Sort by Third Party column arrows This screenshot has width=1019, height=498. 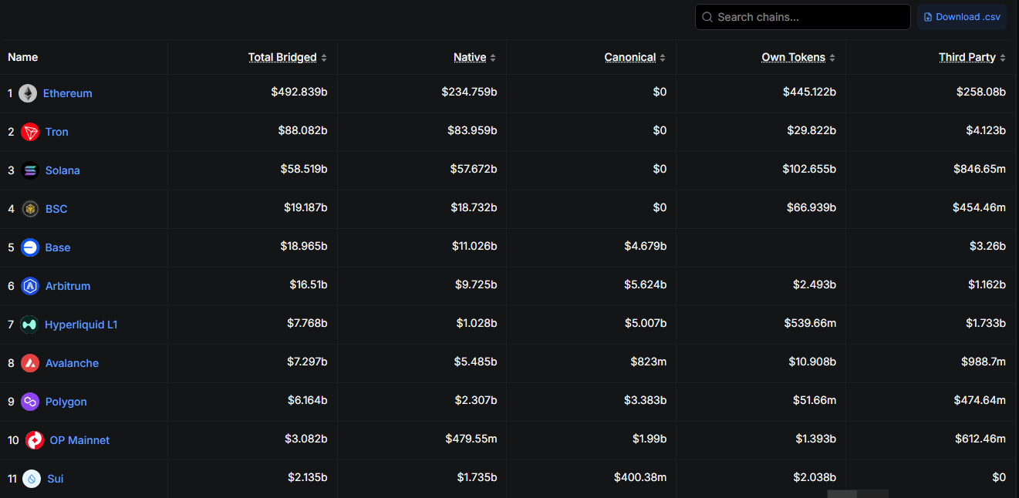(1003, 58)
